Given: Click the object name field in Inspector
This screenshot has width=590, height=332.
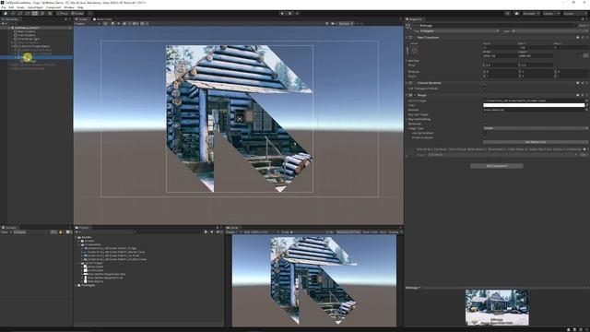Looking at the screenshot, I should [x=498, y=26].
